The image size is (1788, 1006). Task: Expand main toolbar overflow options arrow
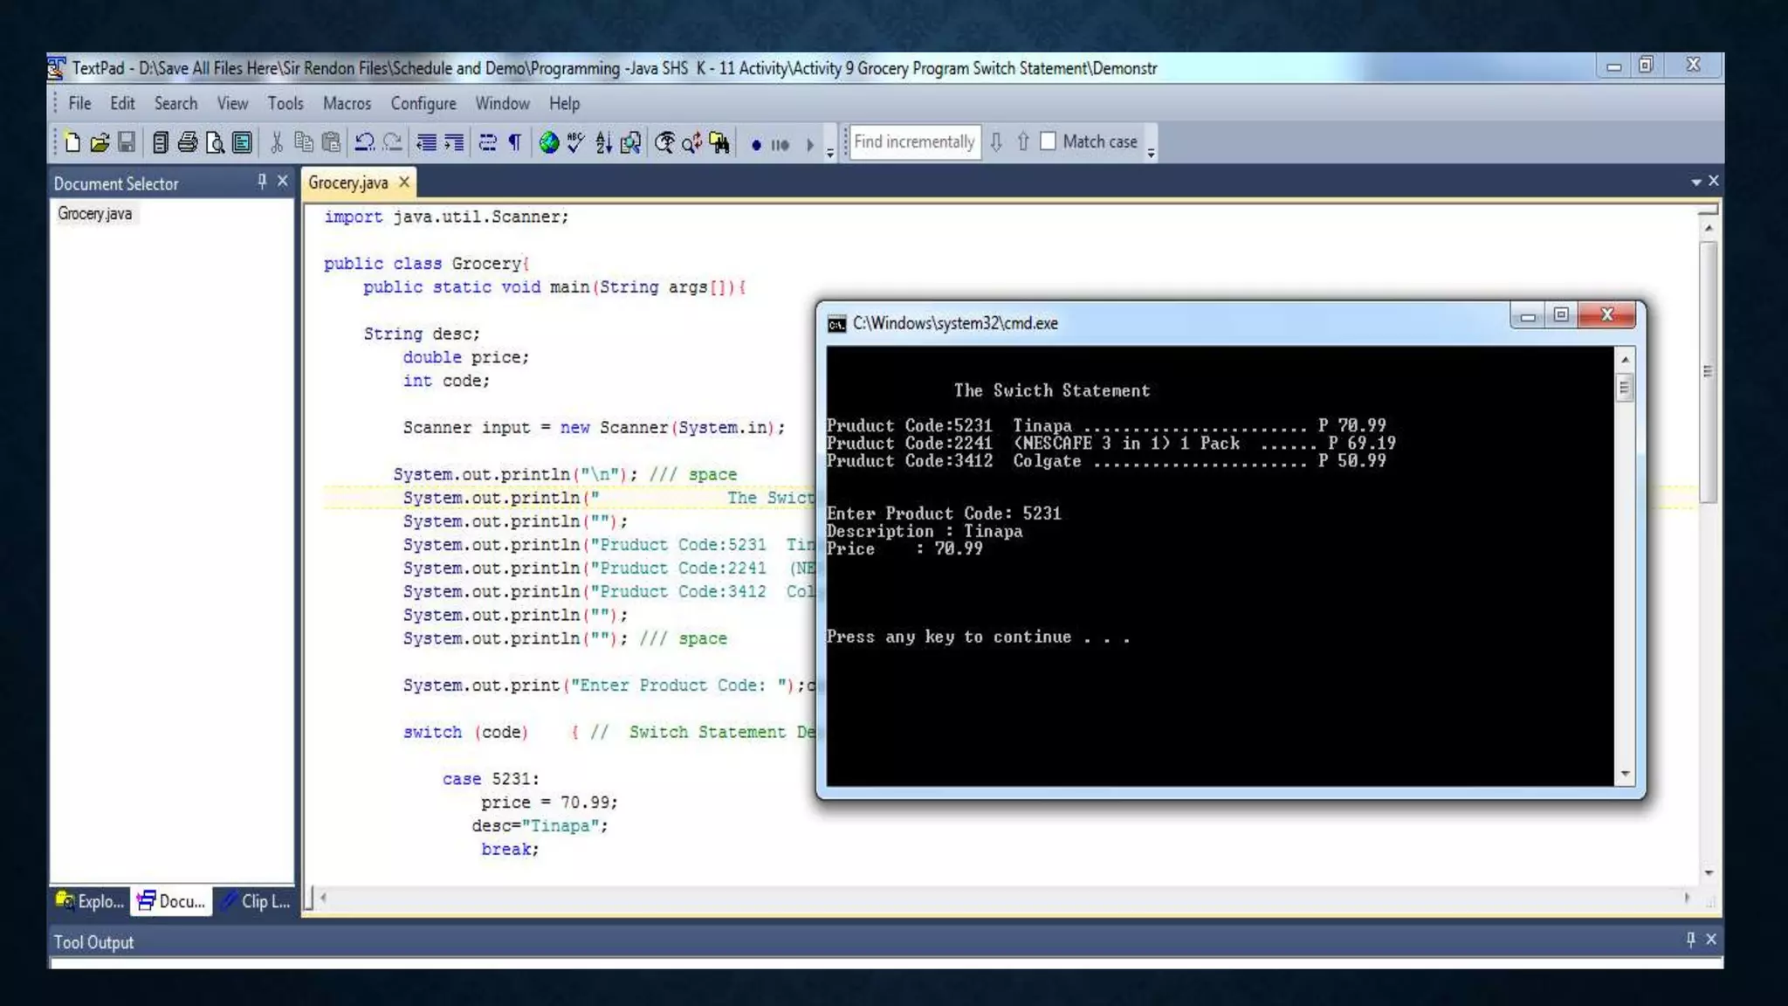coord(830,153)
